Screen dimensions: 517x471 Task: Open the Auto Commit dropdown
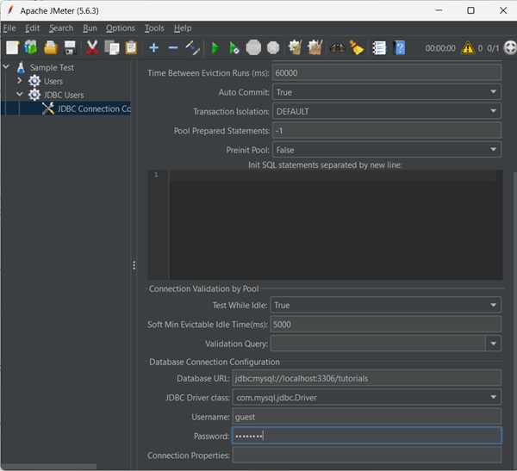click(x=386, y=92)
